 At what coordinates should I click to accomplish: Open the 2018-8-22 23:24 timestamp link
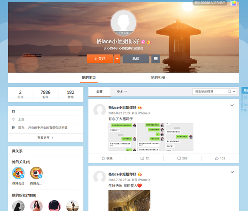(119, 113)
